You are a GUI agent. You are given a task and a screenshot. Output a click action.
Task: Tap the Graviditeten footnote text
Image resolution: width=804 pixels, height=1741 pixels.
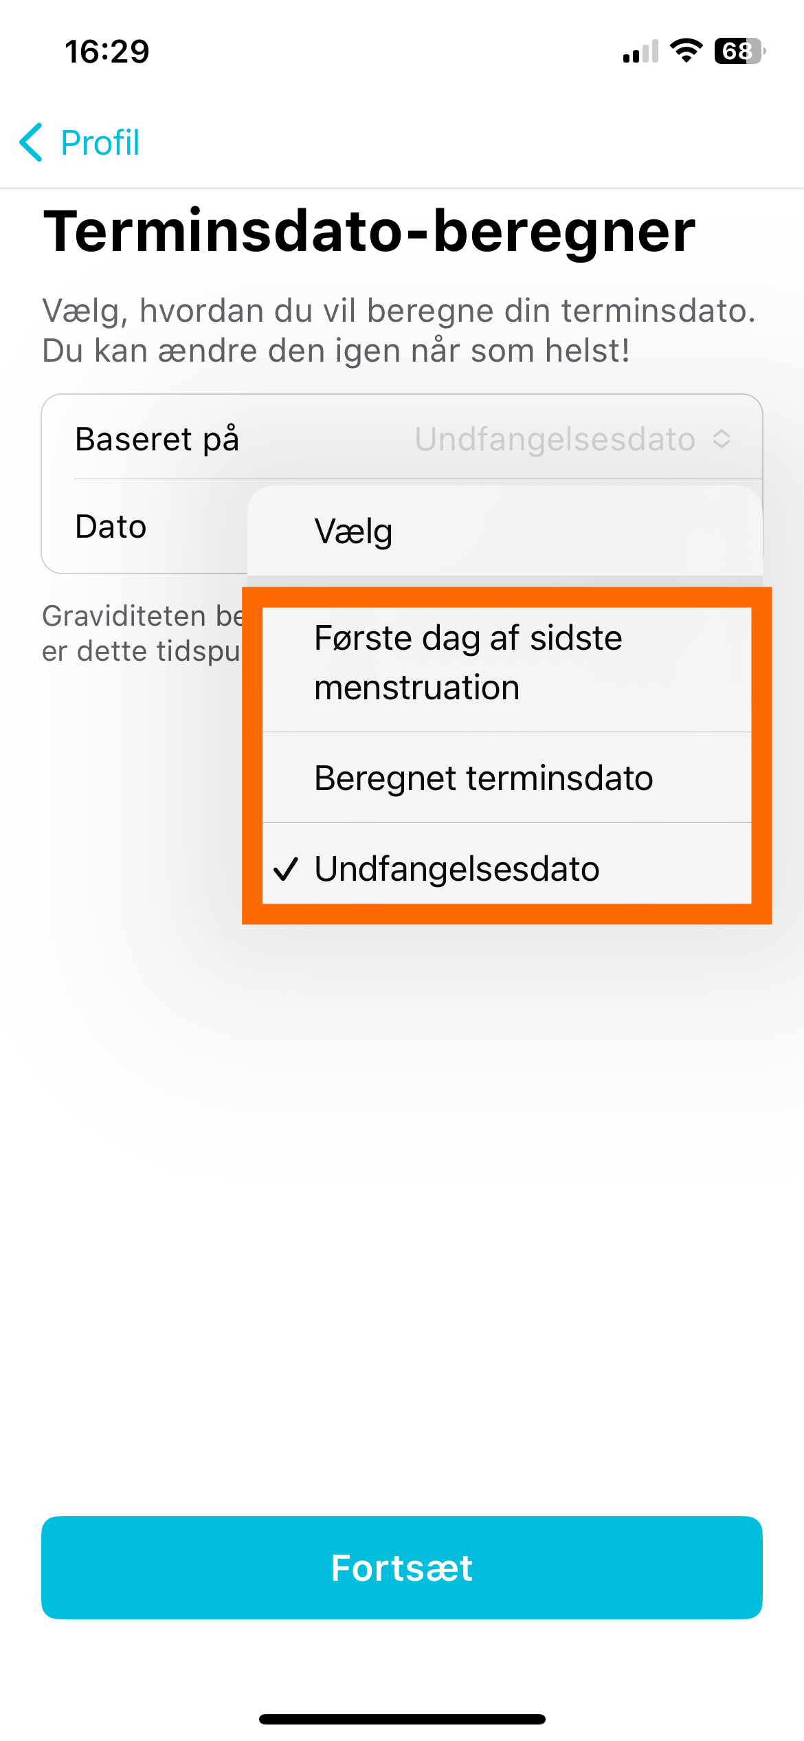point(143,633)
